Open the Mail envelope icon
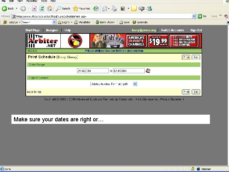The image size is (229, 172). (105, 9)
